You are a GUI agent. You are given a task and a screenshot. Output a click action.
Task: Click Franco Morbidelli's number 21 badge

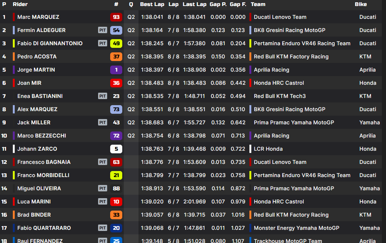pyautogui.click(x=116, y=175)
